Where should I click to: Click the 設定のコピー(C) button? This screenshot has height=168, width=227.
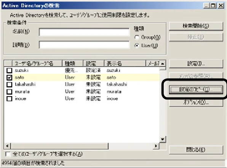pos(196,90)
